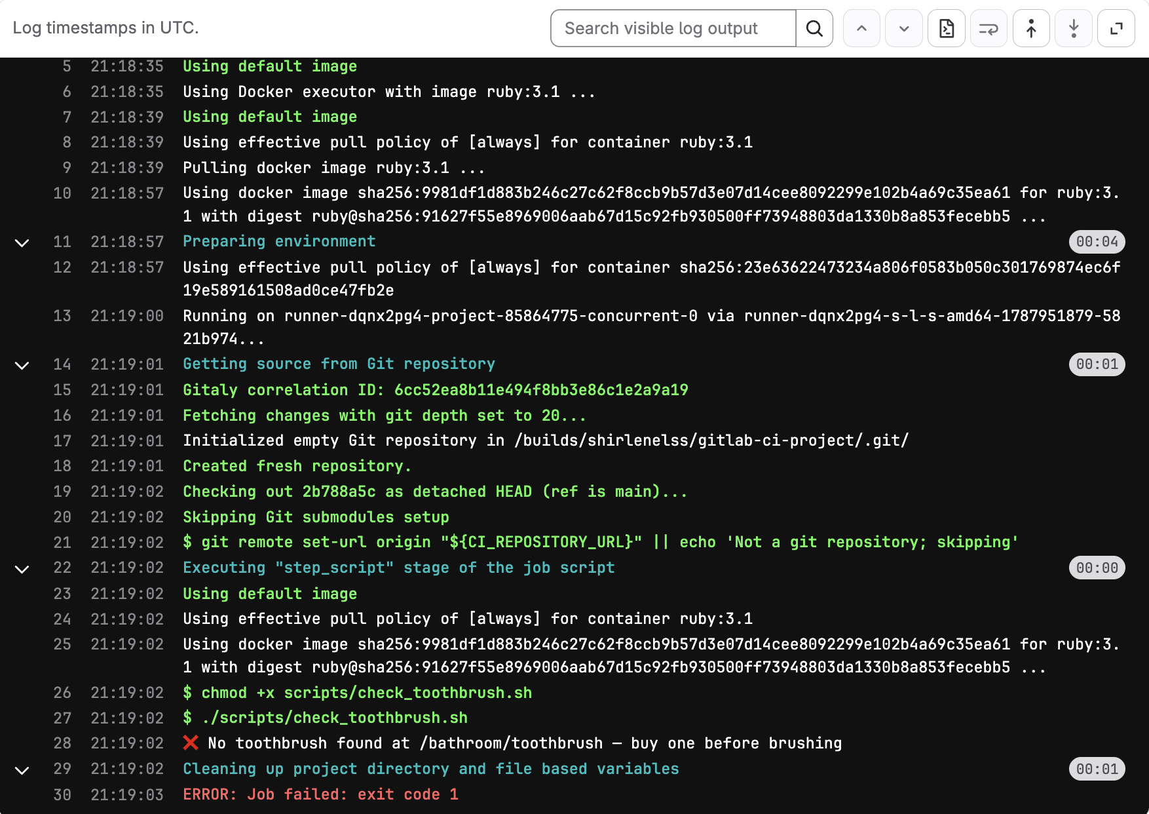The width and height of the screenshot is (1149, 814).
Task: Click Getting source from Git repository header
Action: [339, 364]
